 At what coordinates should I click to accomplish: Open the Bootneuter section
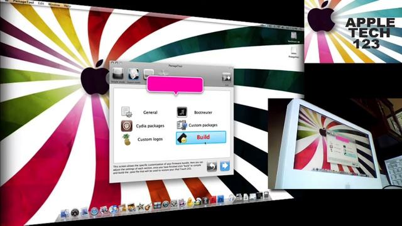tap(195, 112)
